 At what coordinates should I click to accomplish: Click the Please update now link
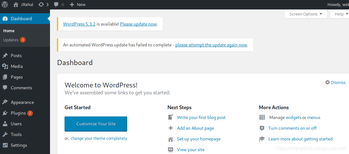pos(139,24)
